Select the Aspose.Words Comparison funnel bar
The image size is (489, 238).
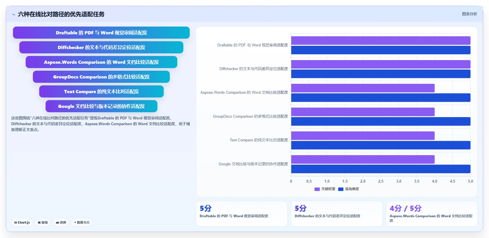coord(101,62)
